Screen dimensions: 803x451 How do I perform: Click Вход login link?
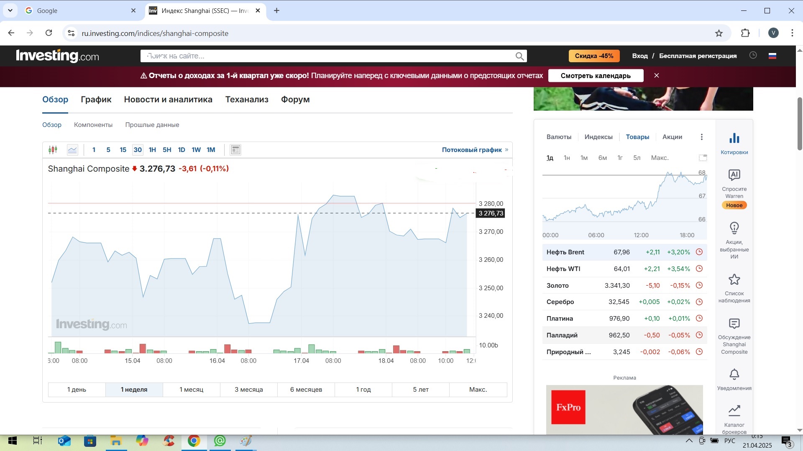click(x=640, y=56)
